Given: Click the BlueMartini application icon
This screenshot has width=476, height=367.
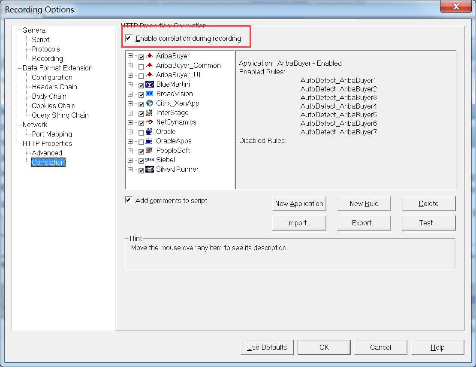Looking at the screenshot, I should pyautogui.click(x=150, y=84).
